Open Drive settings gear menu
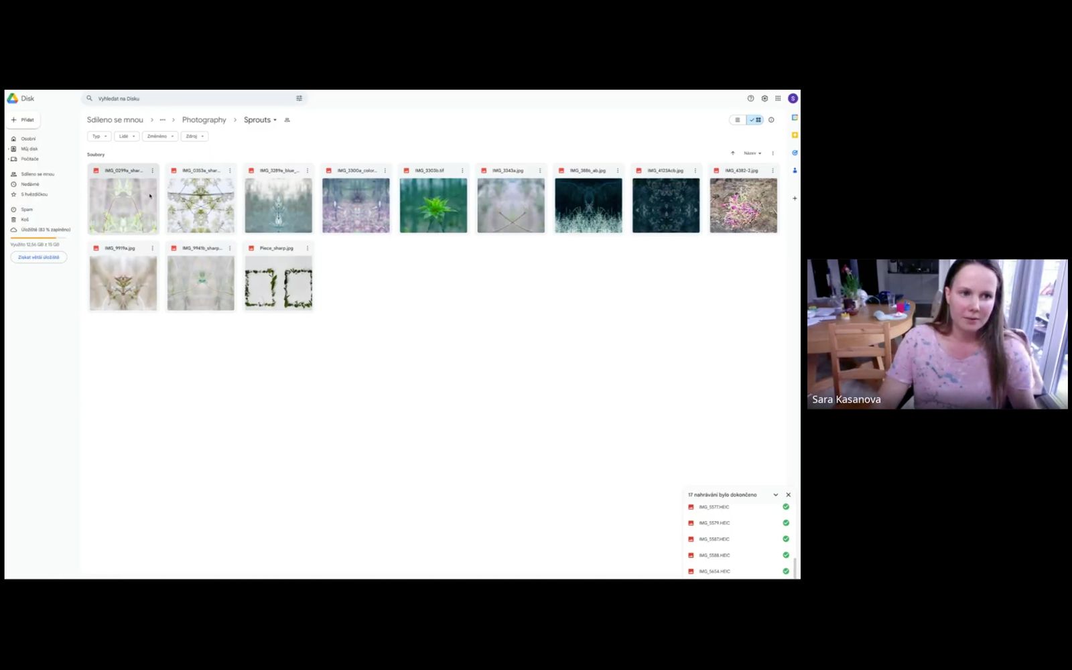The image size is (1072, 670). coord(764,98)
